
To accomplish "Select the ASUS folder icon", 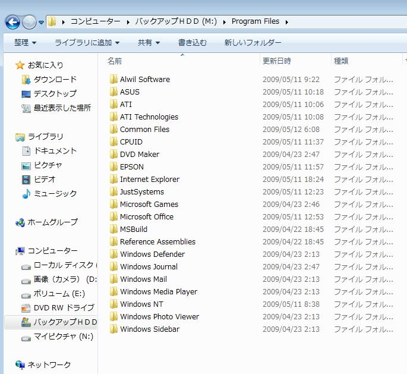I will point(113,92).
